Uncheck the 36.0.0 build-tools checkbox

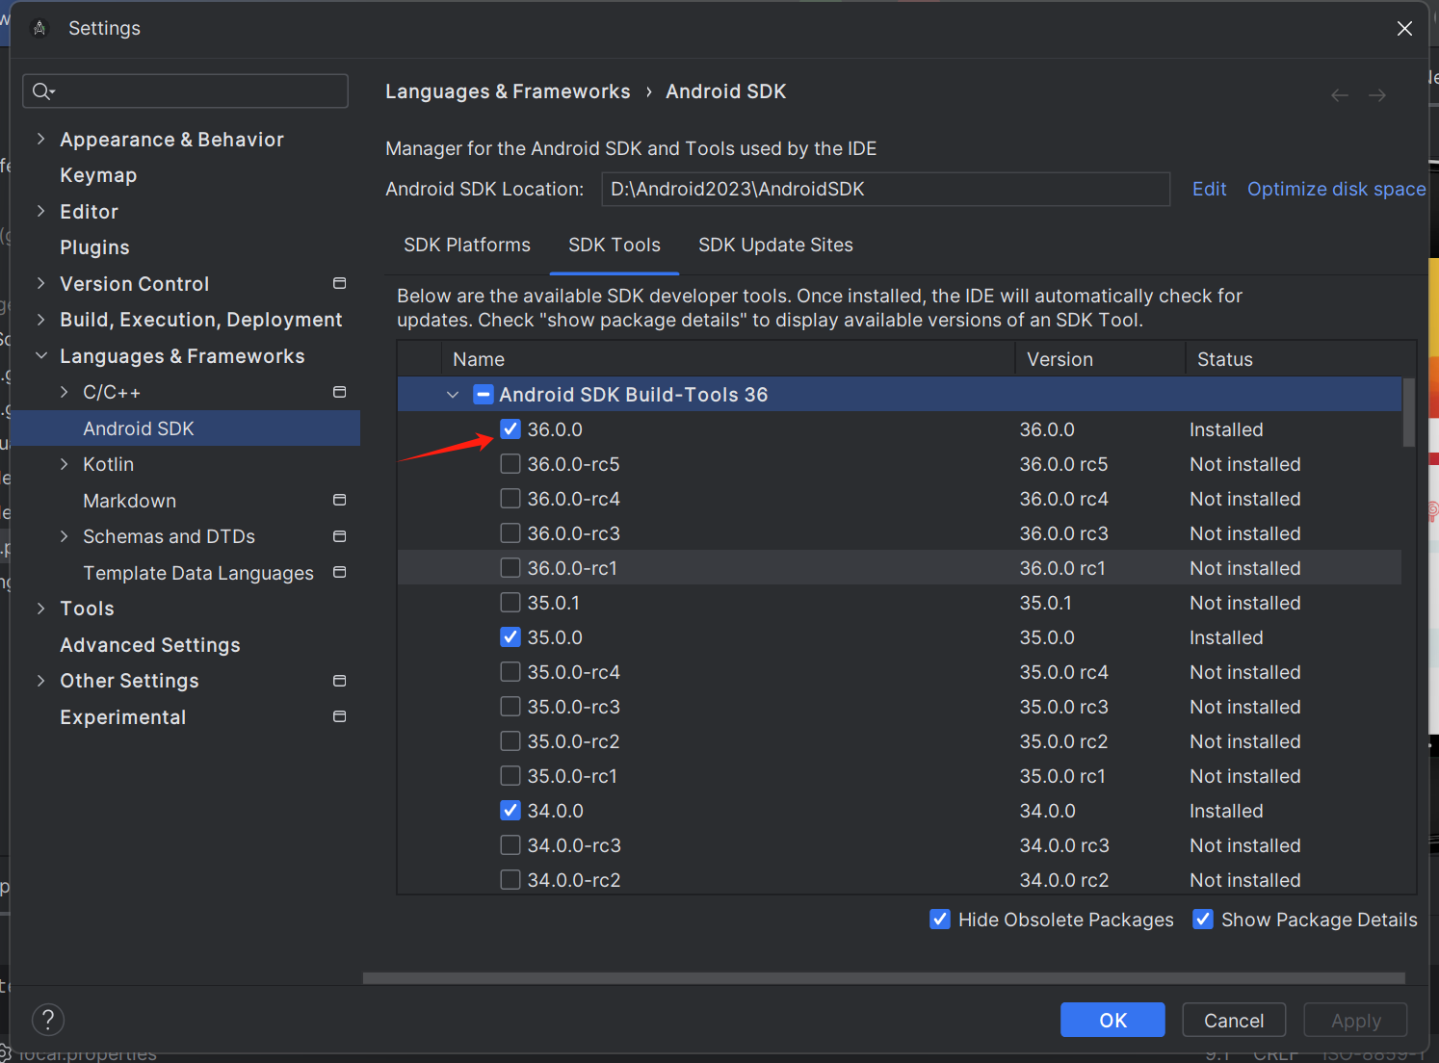(510, 429)
